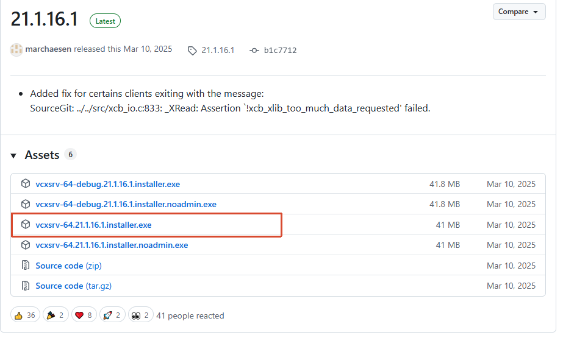Viewport: 563px width, 349px height.
Task: Click the Mar 10, 2025 date of debug installer.exe
Action: 511,184
